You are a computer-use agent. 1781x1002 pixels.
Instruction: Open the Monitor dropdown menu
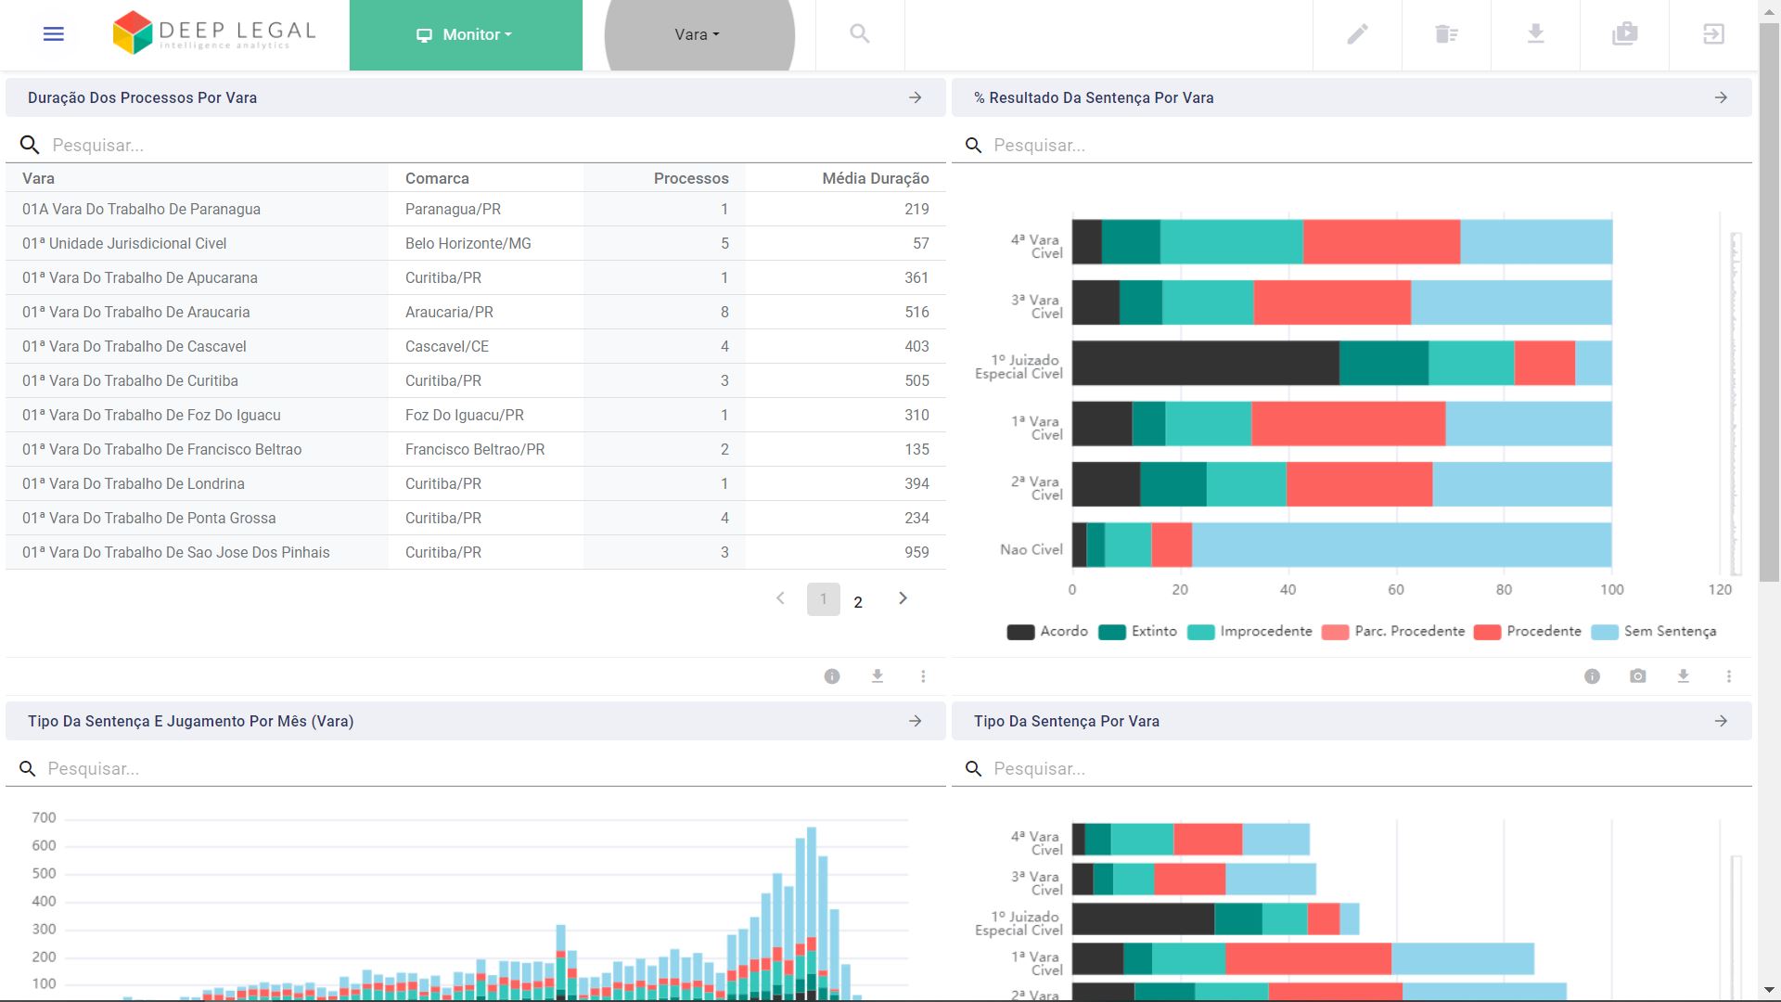pos(466,33)
